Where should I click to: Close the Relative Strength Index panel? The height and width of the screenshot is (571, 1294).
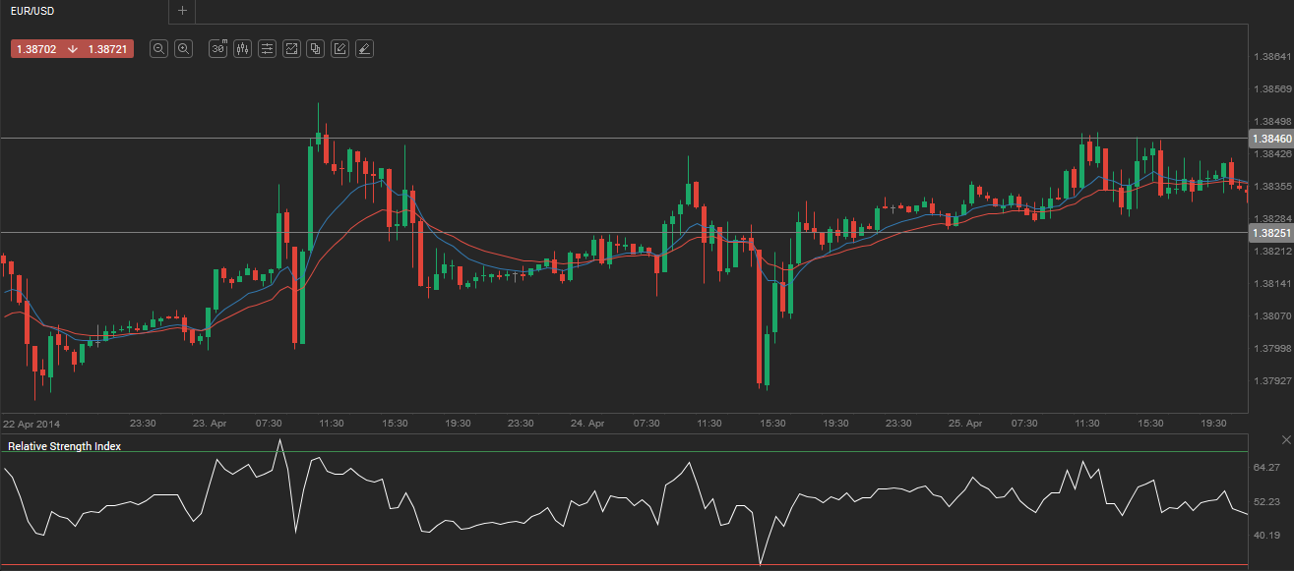point(1285,440)
